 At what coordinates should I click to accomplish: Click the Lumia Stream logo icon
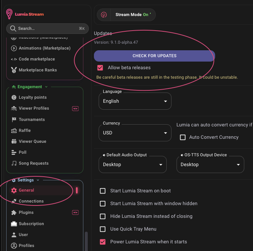9,14
